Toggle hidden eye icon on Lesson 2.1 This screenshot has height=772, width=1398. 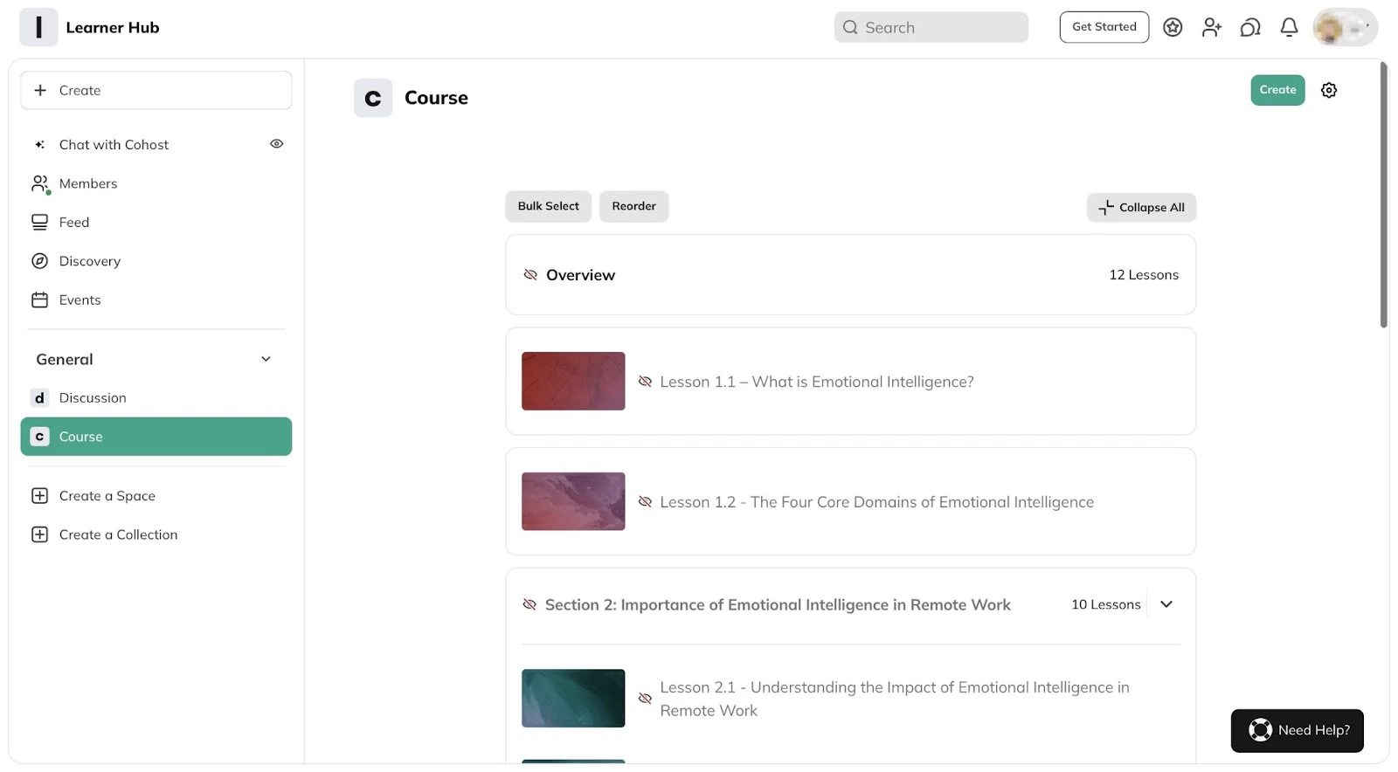(x=645, y=698)
